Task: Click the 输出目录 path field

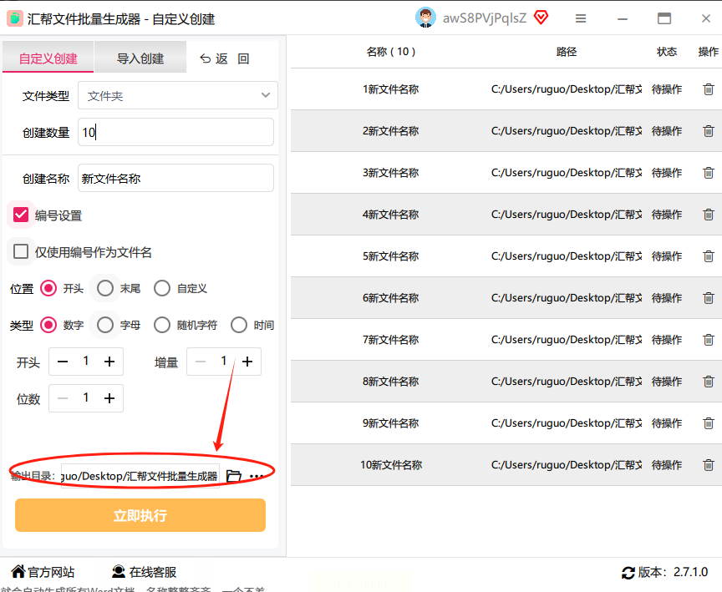Action: [140, 476]
